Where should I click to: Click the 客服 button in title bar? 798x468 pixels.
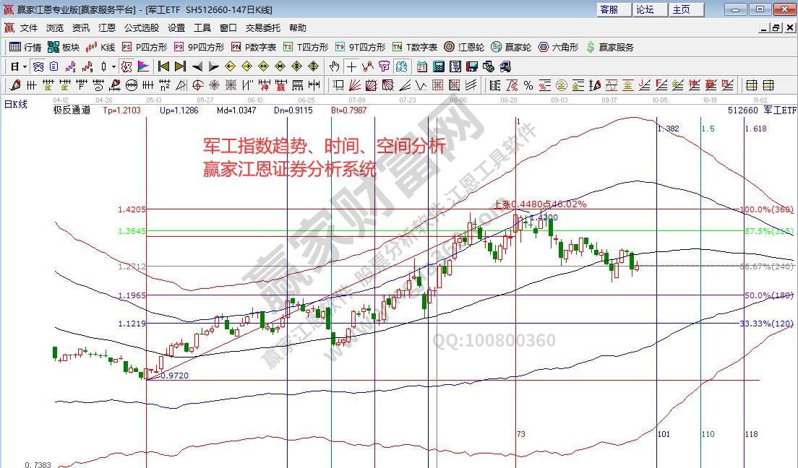tap(609, 9)
